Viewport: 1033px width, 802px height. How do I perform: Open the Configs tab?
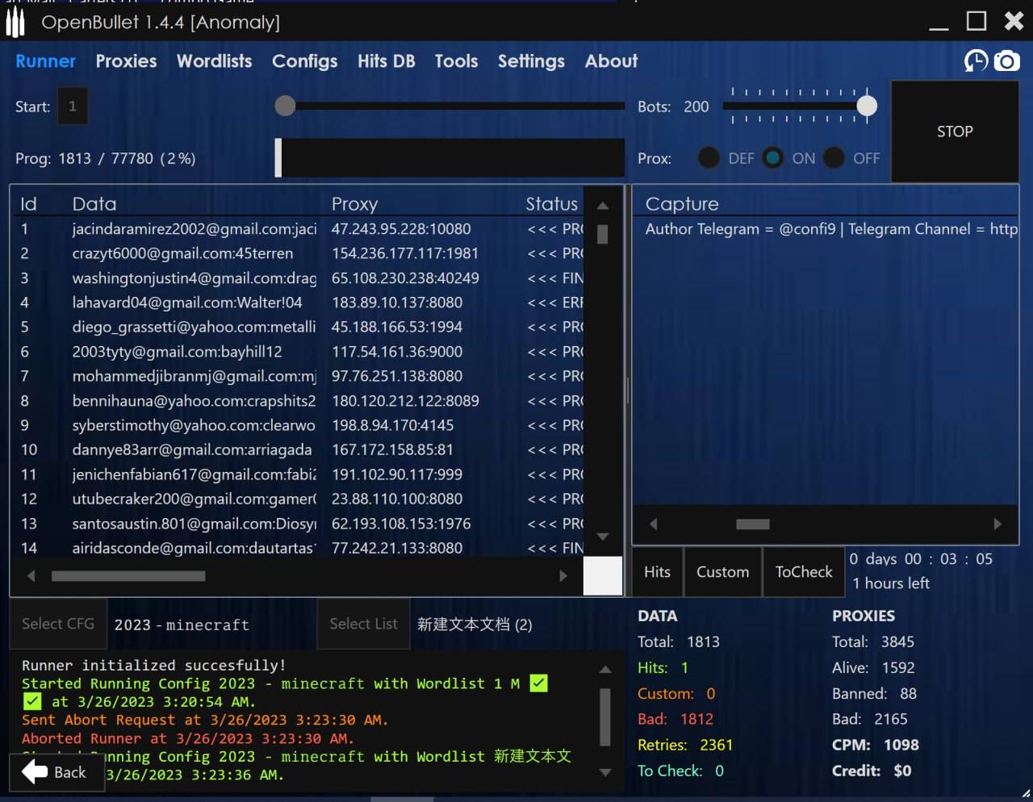coord(304,61)
